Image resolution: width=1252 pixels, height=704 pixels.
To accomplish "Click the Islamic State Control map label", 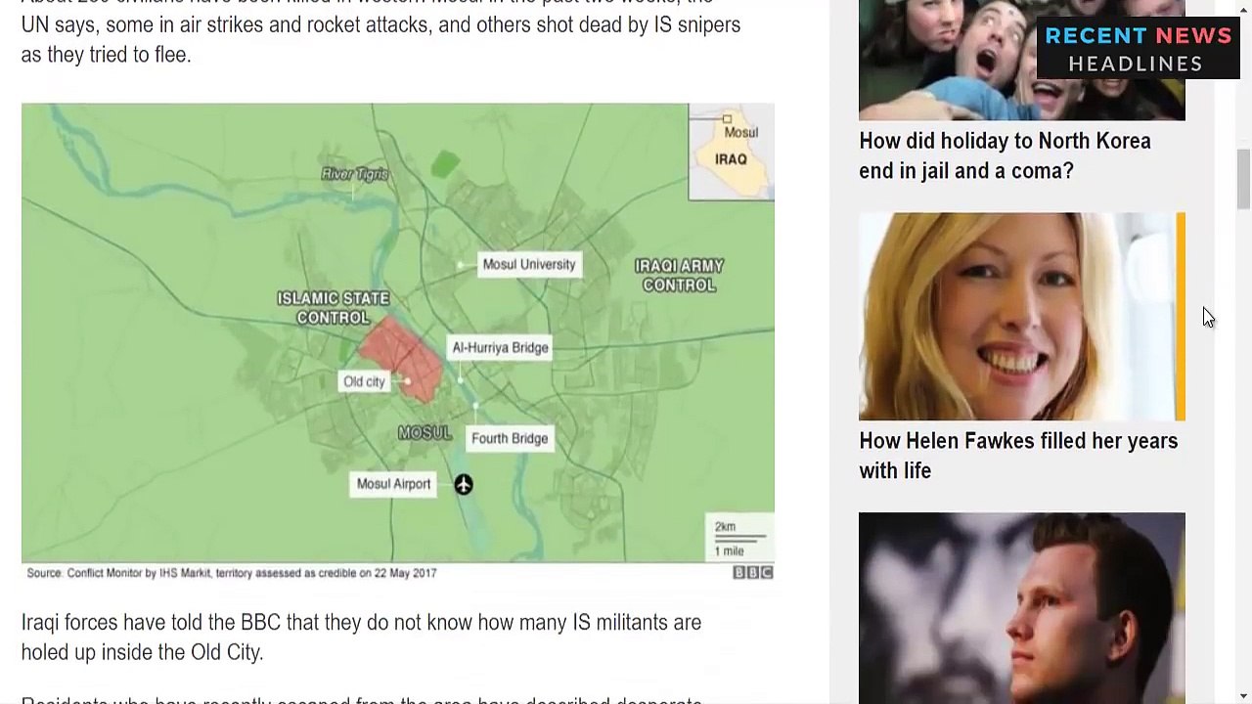I will [x=333, y=308].
